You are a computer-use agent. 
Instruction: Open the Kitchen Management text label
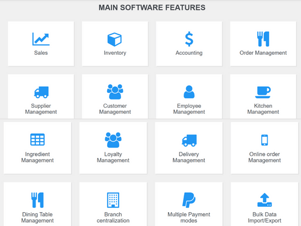[263, 109]
